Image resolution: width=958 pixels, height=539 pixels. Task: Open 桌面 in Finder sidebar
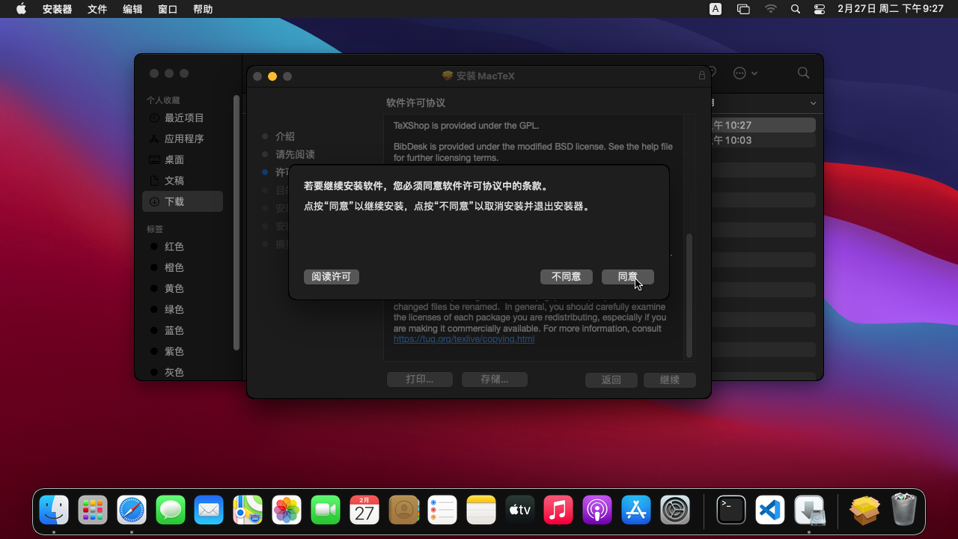pyautogui.click(x=183, y=159)
